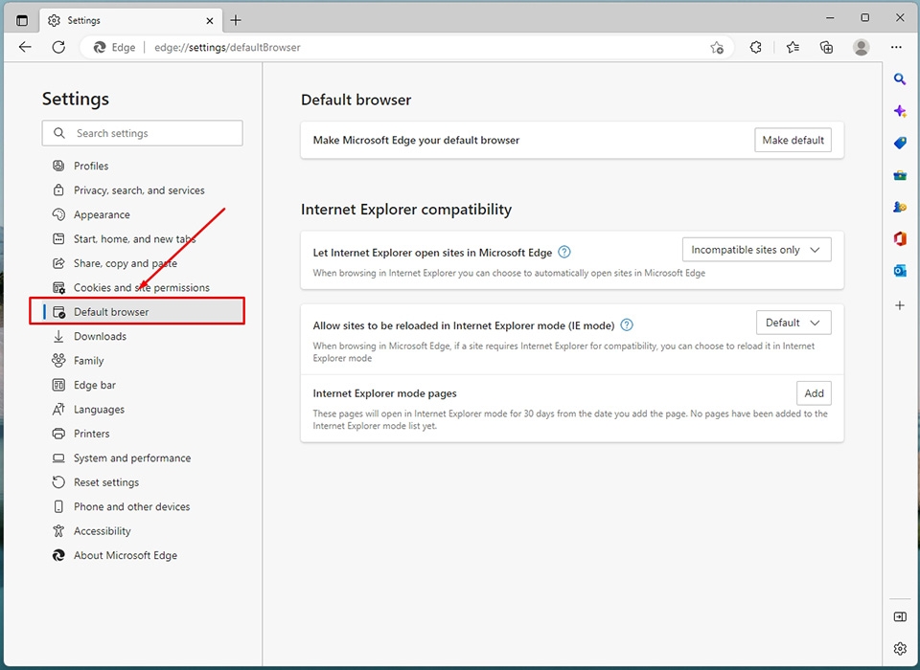Open sidebar settings gear icon
920x670 pixels.
900,648
